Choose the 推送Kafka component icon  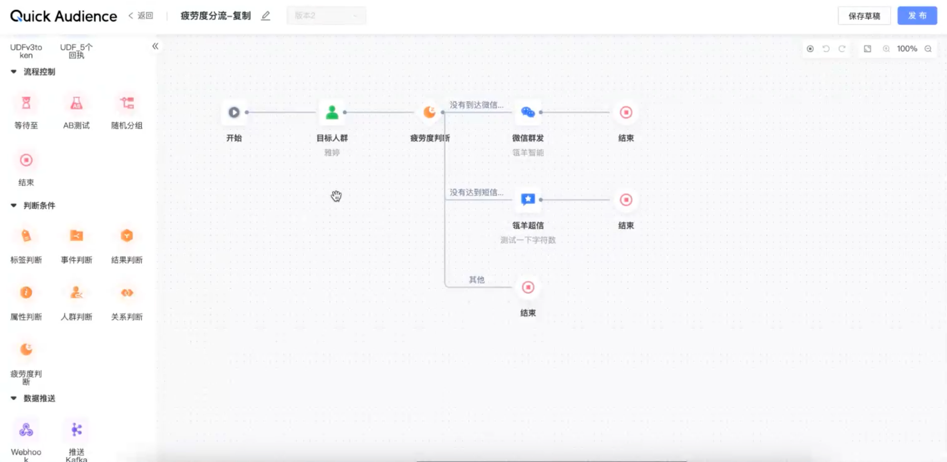tap(76, 430)
